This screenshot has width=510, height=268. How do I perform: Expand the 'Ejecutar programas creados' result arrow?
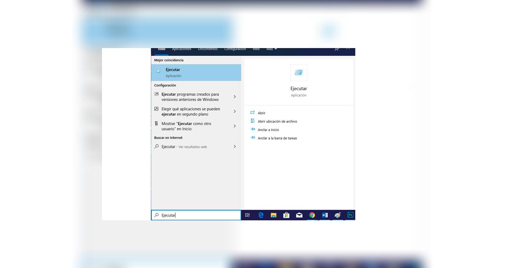coord(235,97)
